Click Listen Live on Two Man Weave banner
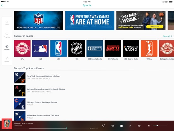 [155, 27]
